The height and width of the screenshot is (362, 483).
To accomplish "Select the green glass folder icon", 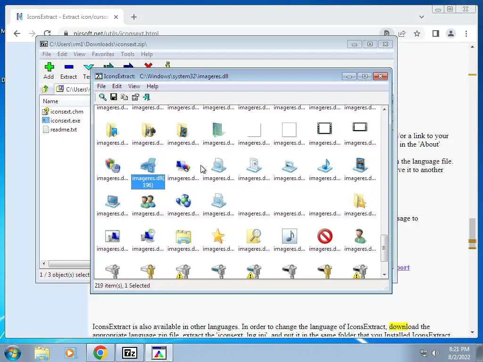I will tap(218, 130).
